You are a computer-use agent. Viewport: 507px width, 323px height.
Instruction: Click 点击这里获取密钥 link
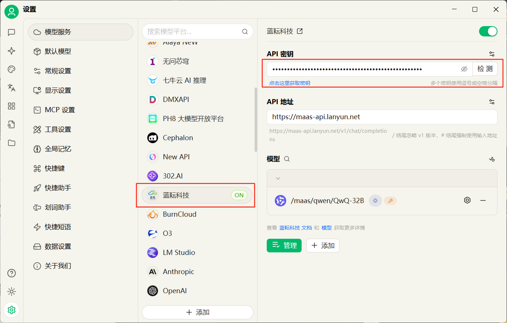[x=290, y=83]
